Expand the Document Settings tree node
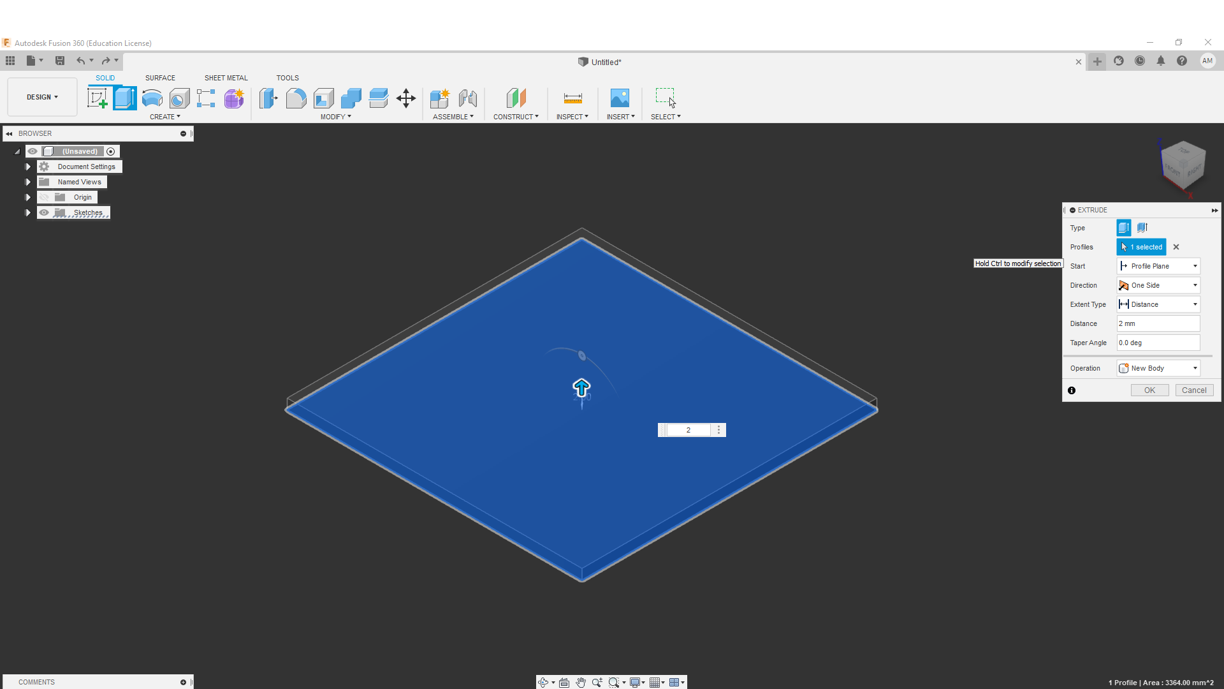 pyautogui.click(x=27, y=167)
